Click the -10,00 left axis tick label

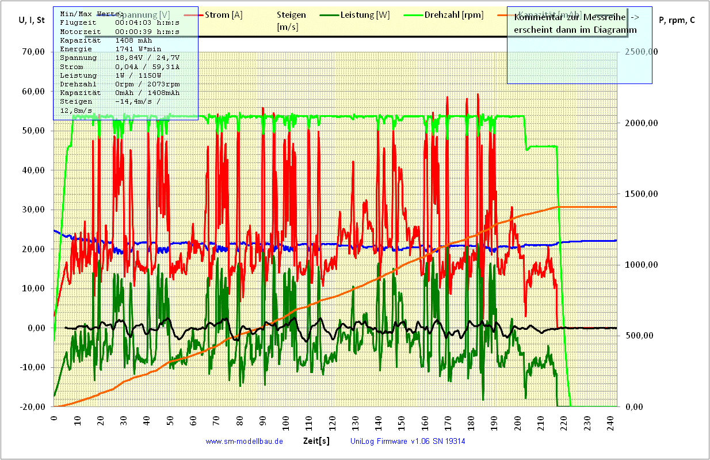pos(33,367)
